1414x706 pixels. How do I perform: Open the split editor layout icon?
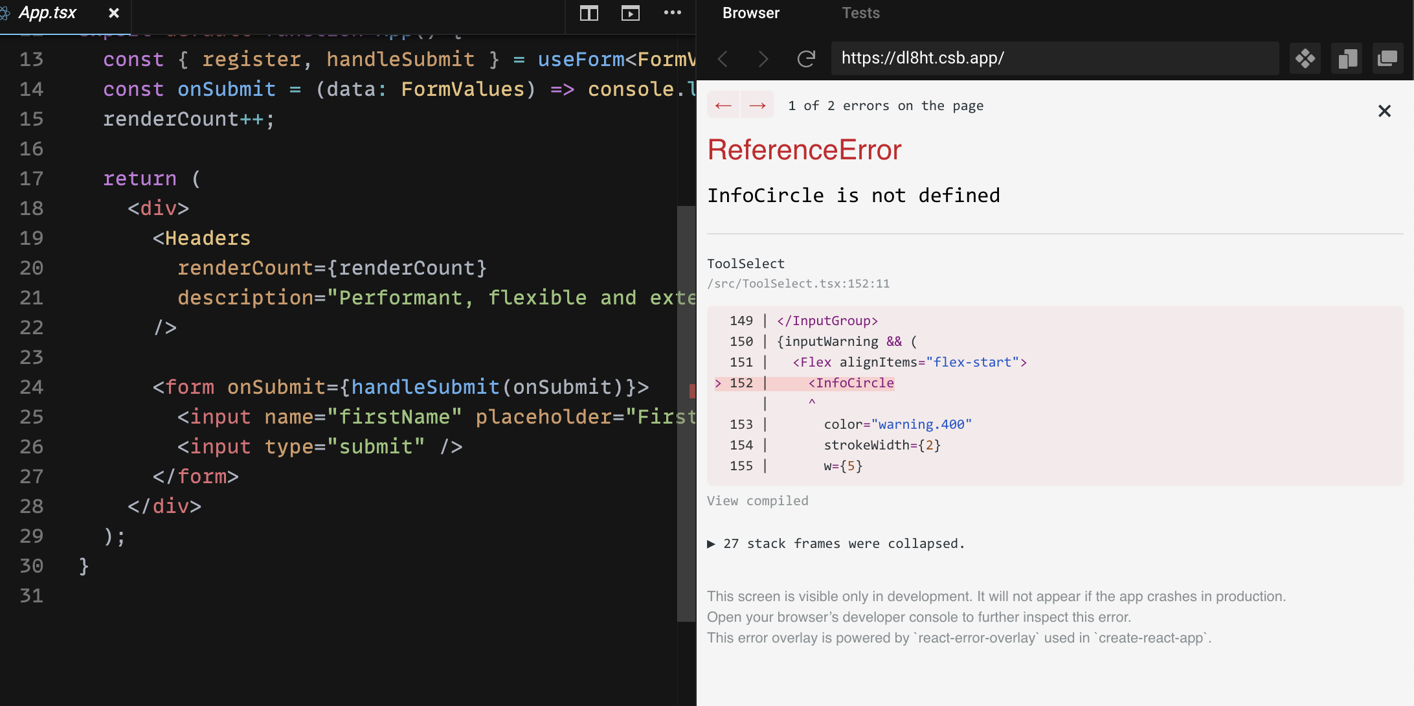(589, 13)
